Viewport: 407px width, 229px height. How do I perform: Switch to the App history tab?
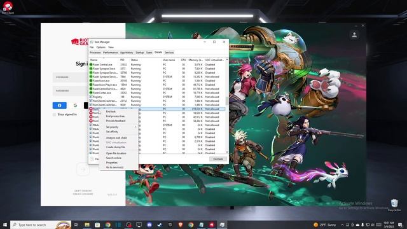127,53
